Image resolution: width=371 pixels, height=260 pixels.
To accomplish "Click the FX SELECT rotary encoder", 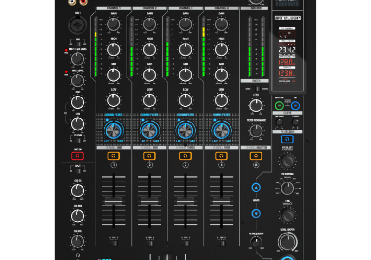I will [288, 161].
